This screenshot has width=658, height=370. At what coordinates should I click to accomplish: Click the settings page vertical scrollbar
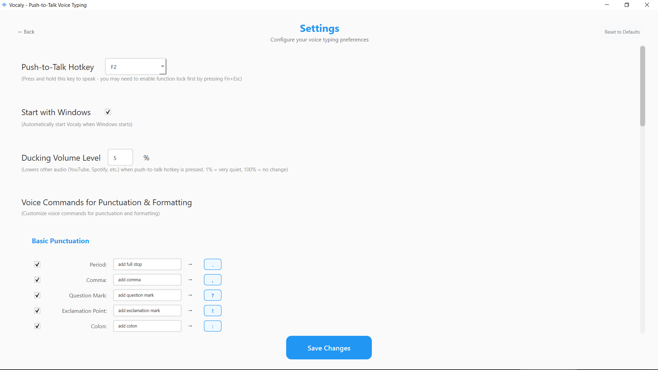point(642,86)
